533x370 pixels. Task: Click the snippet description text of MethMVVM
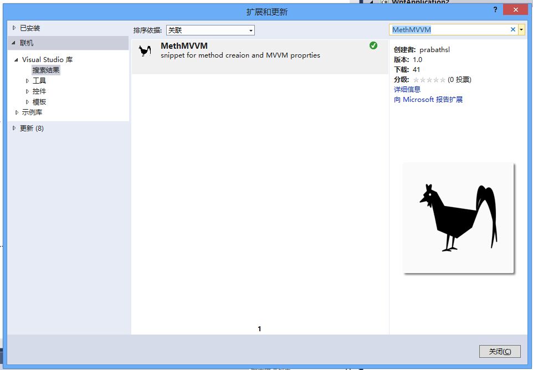pyautogui.click(x=240, y=55)
